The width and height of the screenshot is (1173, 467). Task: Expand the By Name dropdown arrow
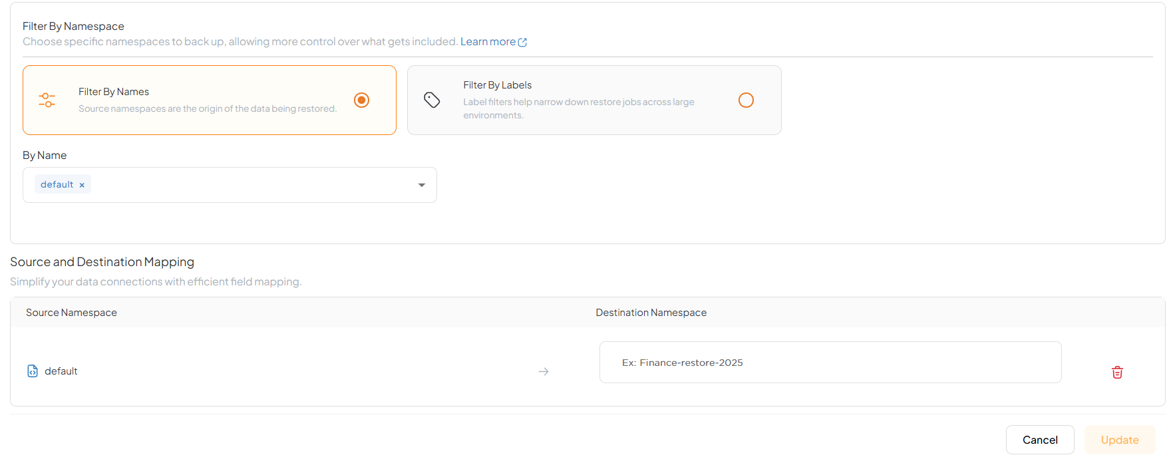tap(421, 185)
